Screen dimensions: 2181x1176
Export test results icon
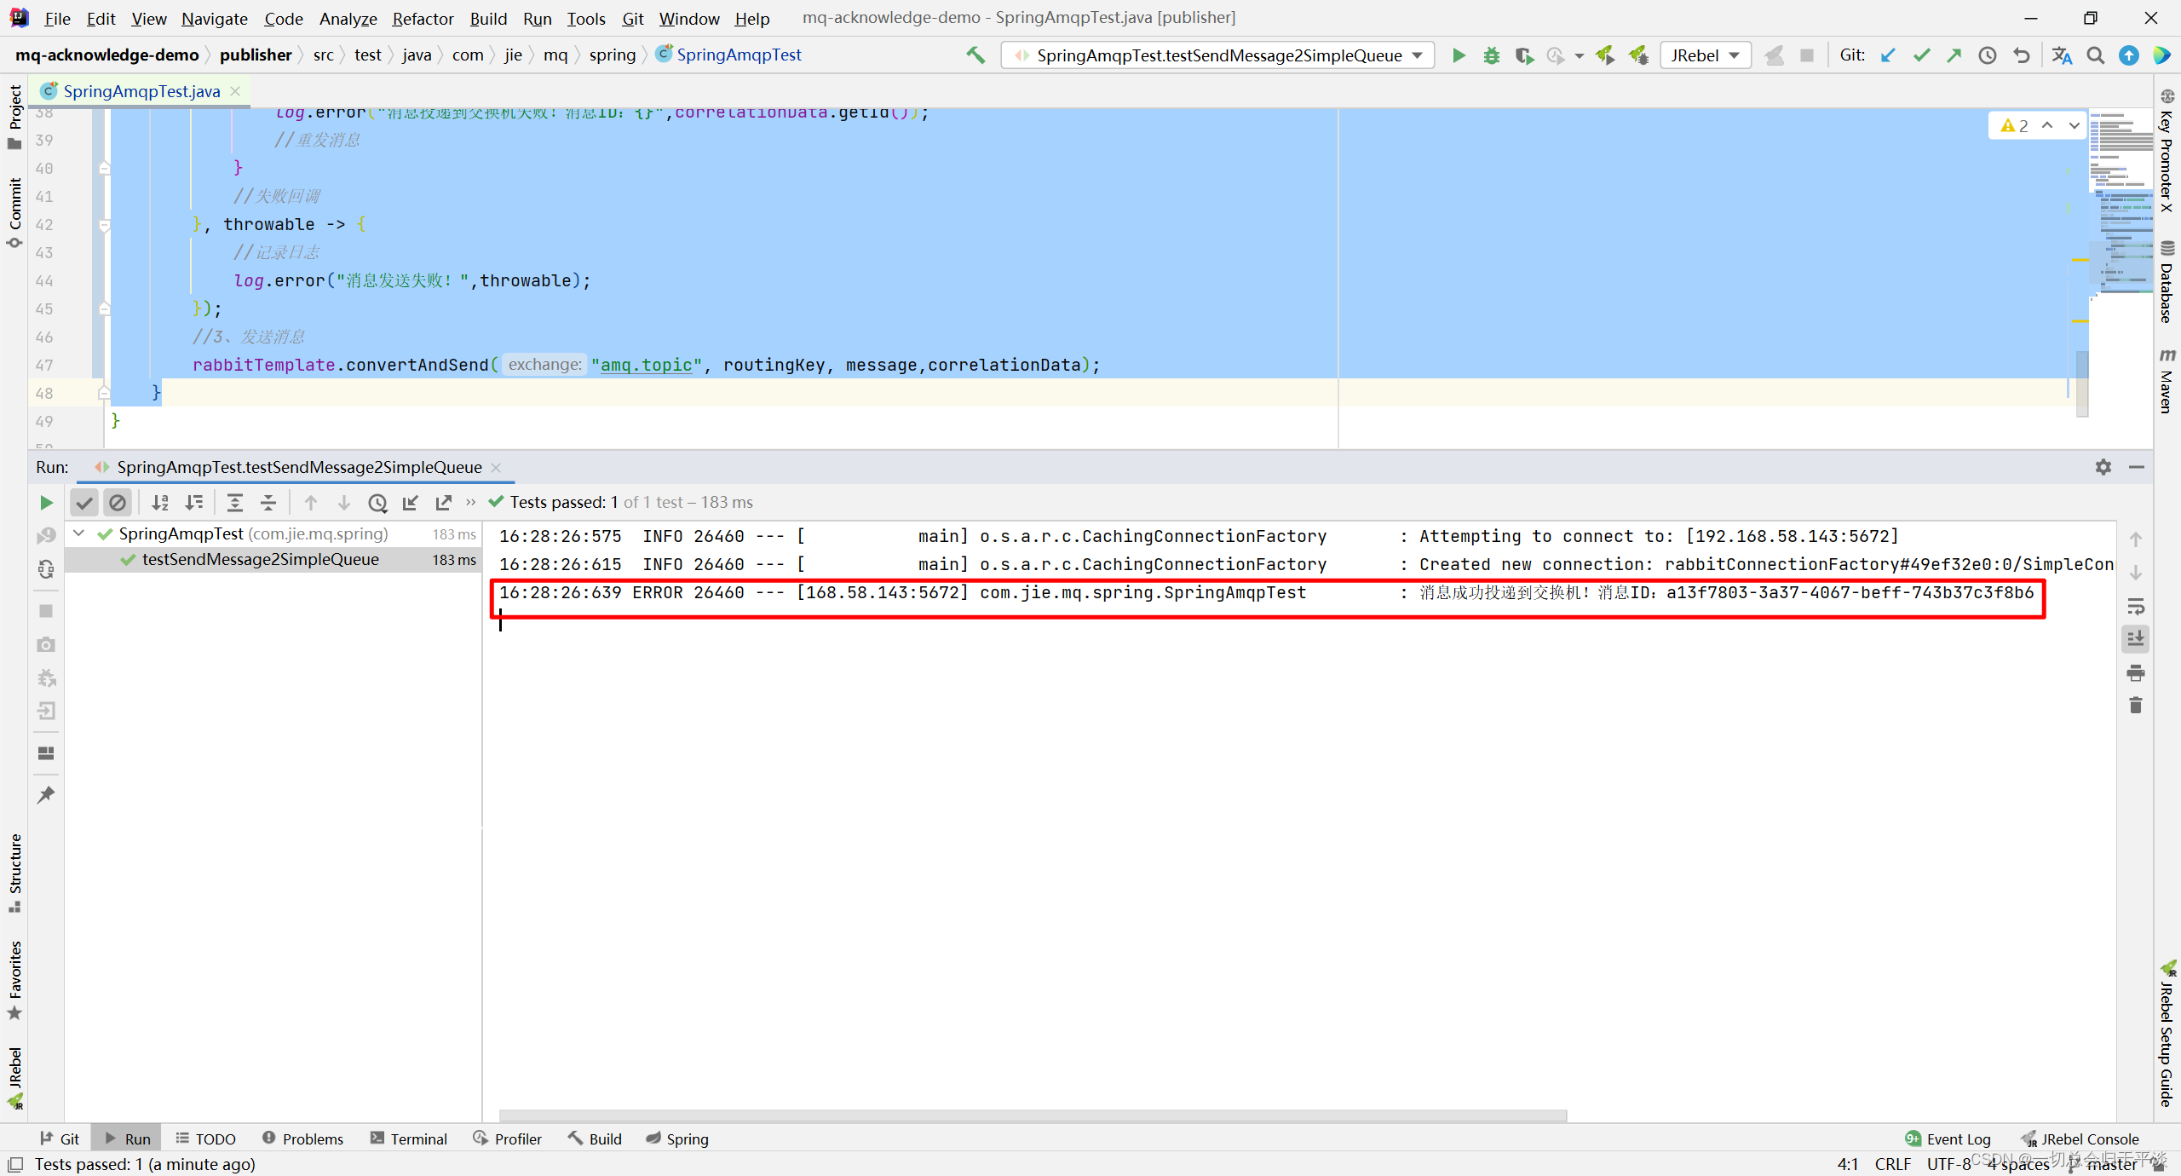click(x=444, y=503)
